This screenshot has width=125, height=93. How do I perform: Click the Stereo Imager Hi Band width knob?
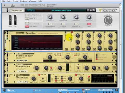click(85, 57)
